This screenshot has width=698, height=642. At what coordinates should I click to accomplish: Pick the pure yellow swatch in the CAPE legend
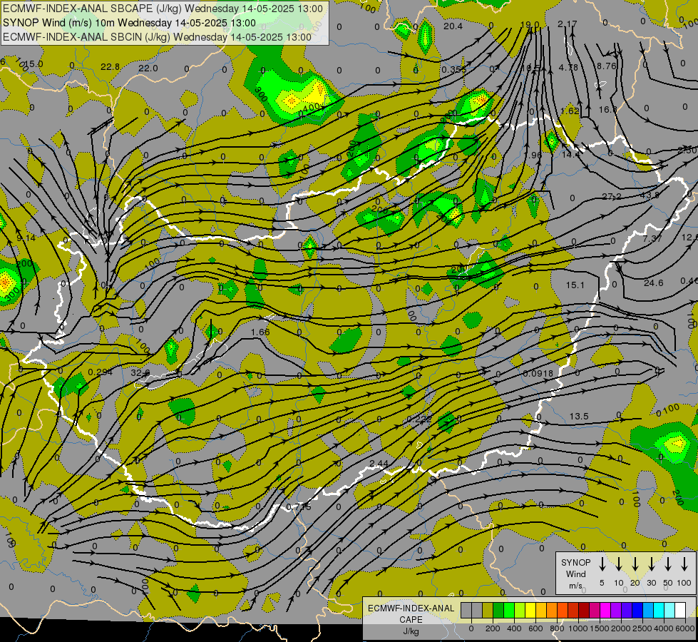(530, 610)
